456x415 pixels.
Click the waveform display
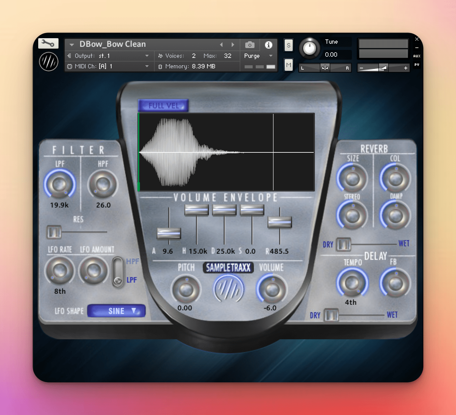click(226, 152)
